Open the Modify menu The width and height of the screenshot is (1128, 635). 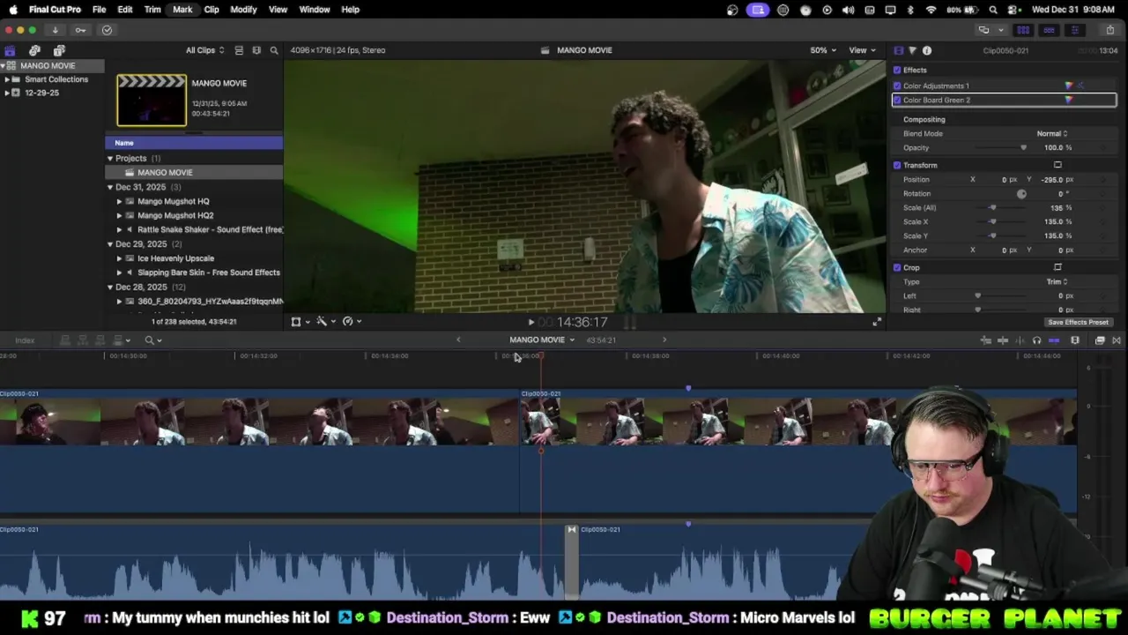pyautogui.click(x=243, y=9)
